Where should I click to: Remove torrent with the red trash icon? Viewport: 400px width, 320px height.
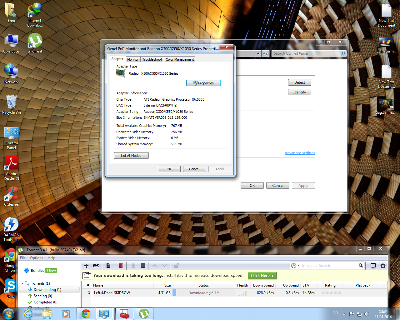click(x=121, y=266)
